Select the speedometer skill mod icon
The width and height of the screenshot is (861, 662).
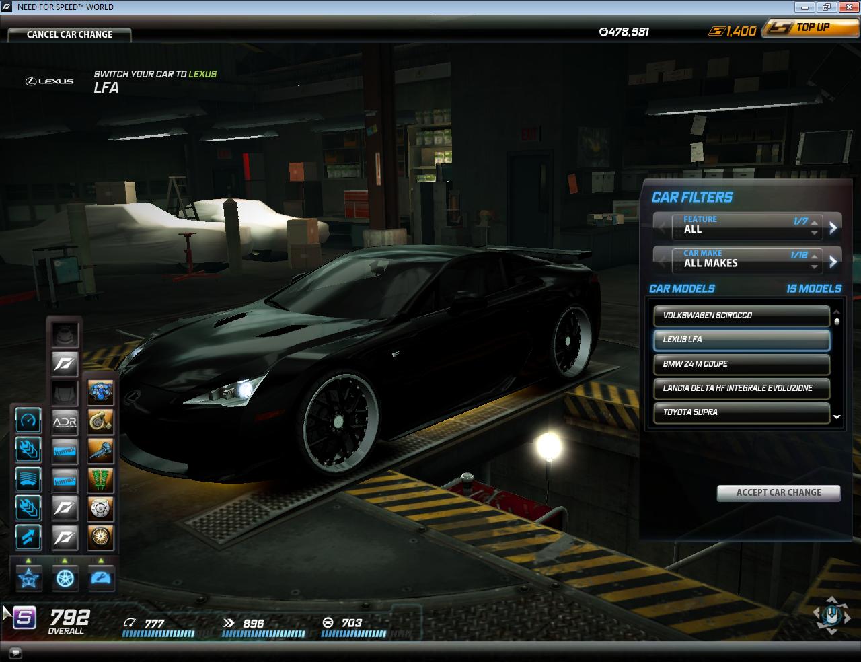[28, 421]
